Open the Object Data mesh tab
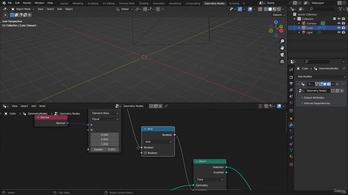Screen dimensions: 348x195 point(291,150)
